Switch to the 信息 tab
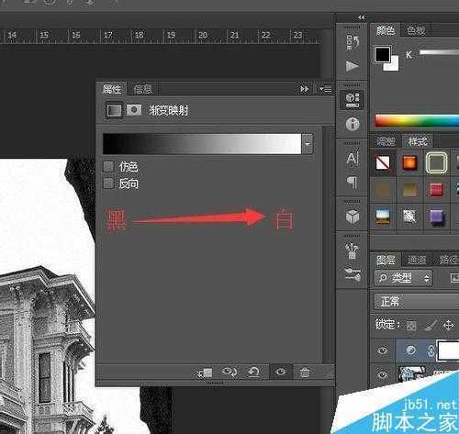This screenshot has width=459, height=434. tap(142, 89)
